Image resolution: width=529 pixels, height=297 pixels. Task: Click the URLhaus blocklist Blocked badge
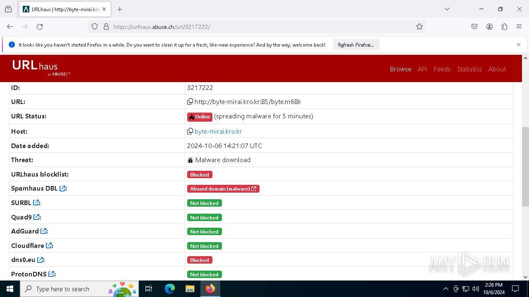coord(200,174)
